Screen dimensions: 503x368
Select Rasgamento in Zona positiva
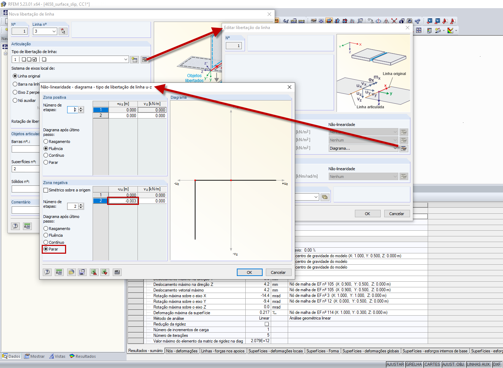(x=57, y=142)
